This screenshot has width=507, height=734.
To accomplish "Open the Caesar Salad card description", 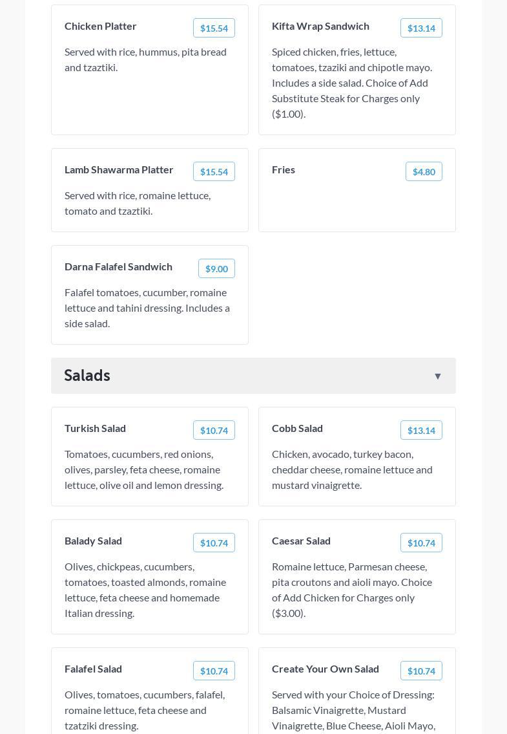I will [x=352, y=590].
